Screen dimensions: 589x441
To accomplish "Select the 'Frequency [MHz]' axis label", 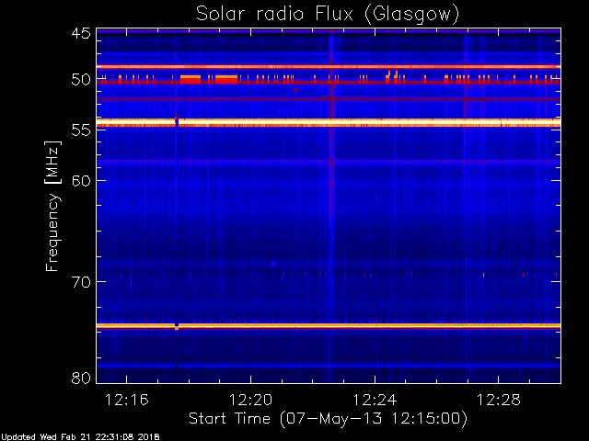I will coord(52,206).
